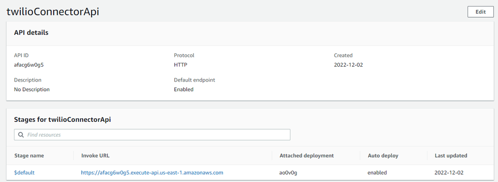The height and width of the screenshot is (182, 498).
Task: Click the search magnifier icon
Action: [21, 135]
